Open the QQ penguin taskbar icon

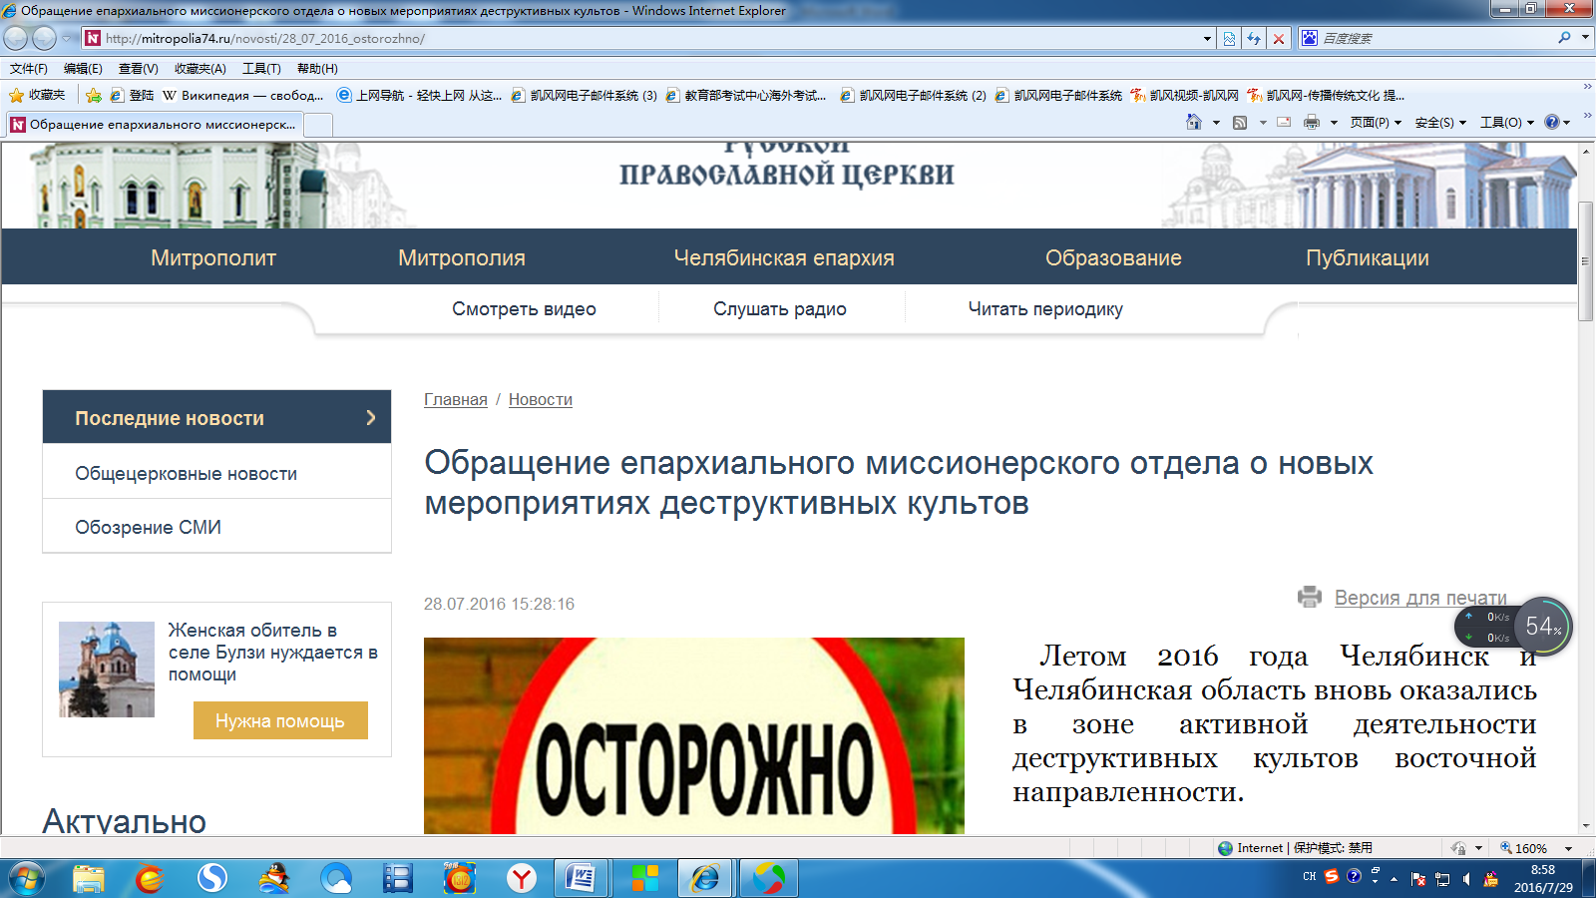(x=273, y=879)
